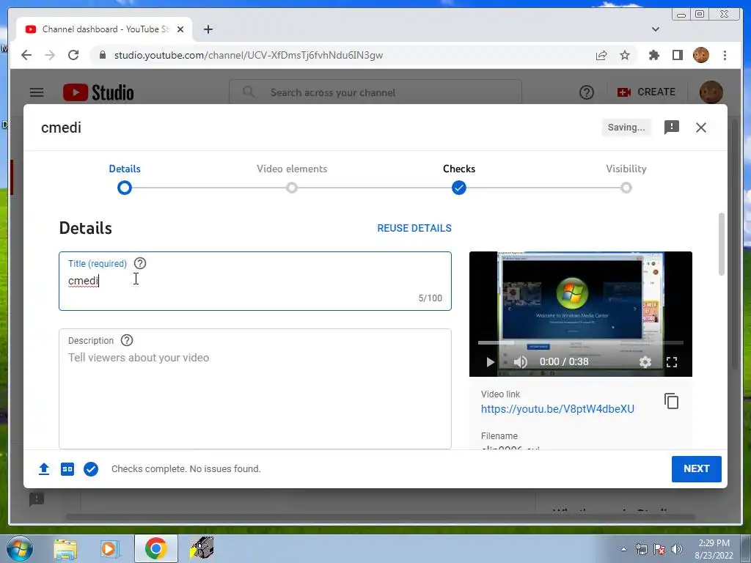Image resolution: width=751 pixels, height=563 pixels.
Task: Open the network tray icon
Action: (641, 549)
